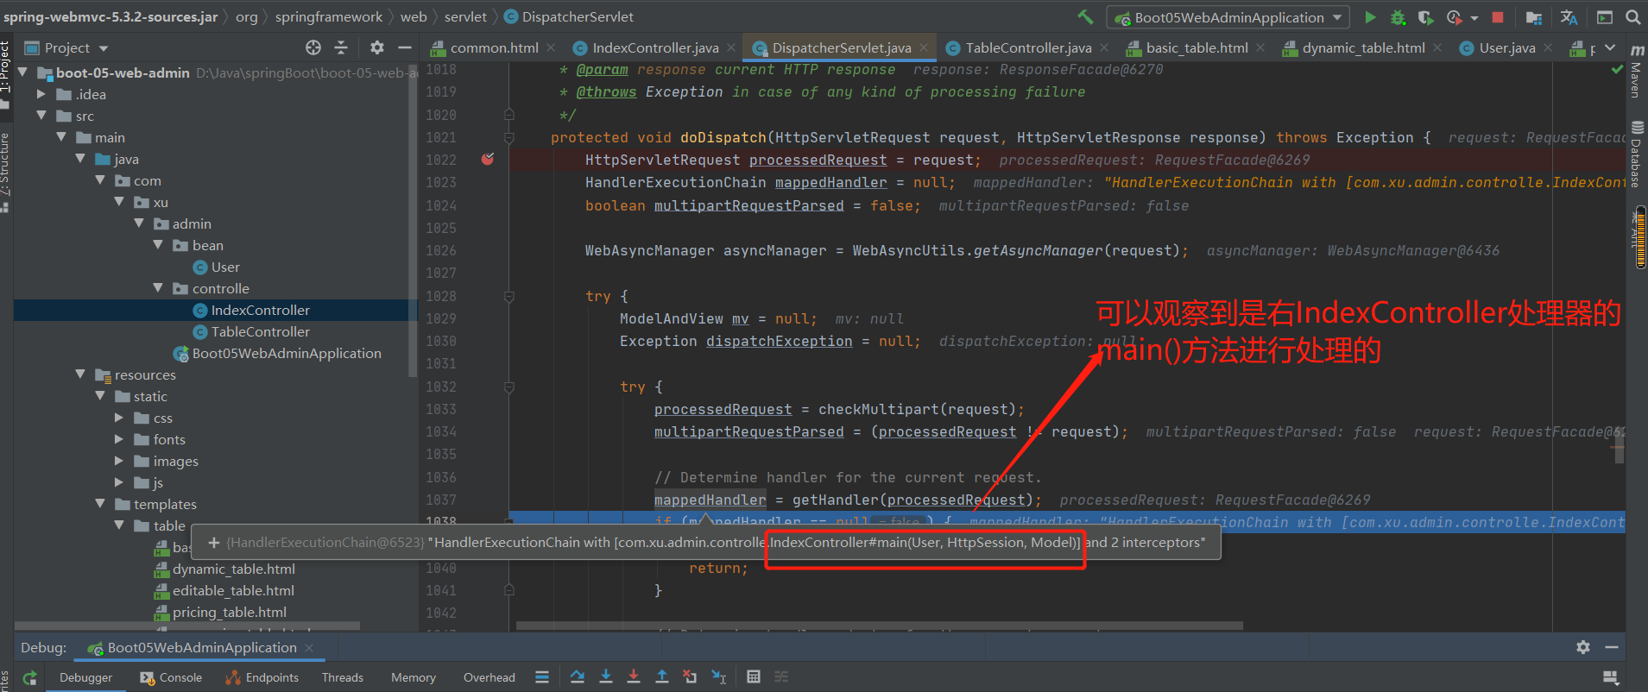Viewport: 1648px width, 692px height.
Task: Toggle the Structure tool window stripe
Action: pos(5,171)
